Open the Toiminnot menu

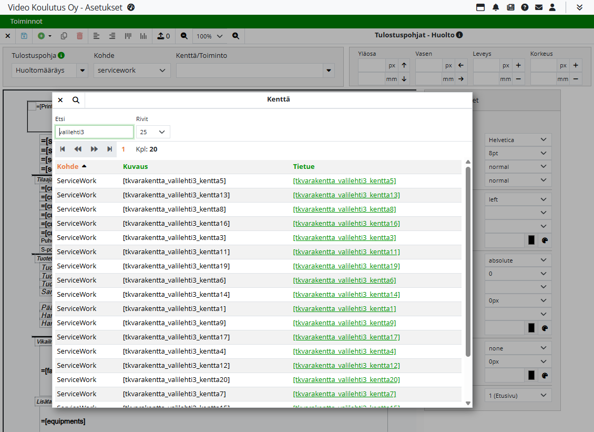[x=26, y=22]
